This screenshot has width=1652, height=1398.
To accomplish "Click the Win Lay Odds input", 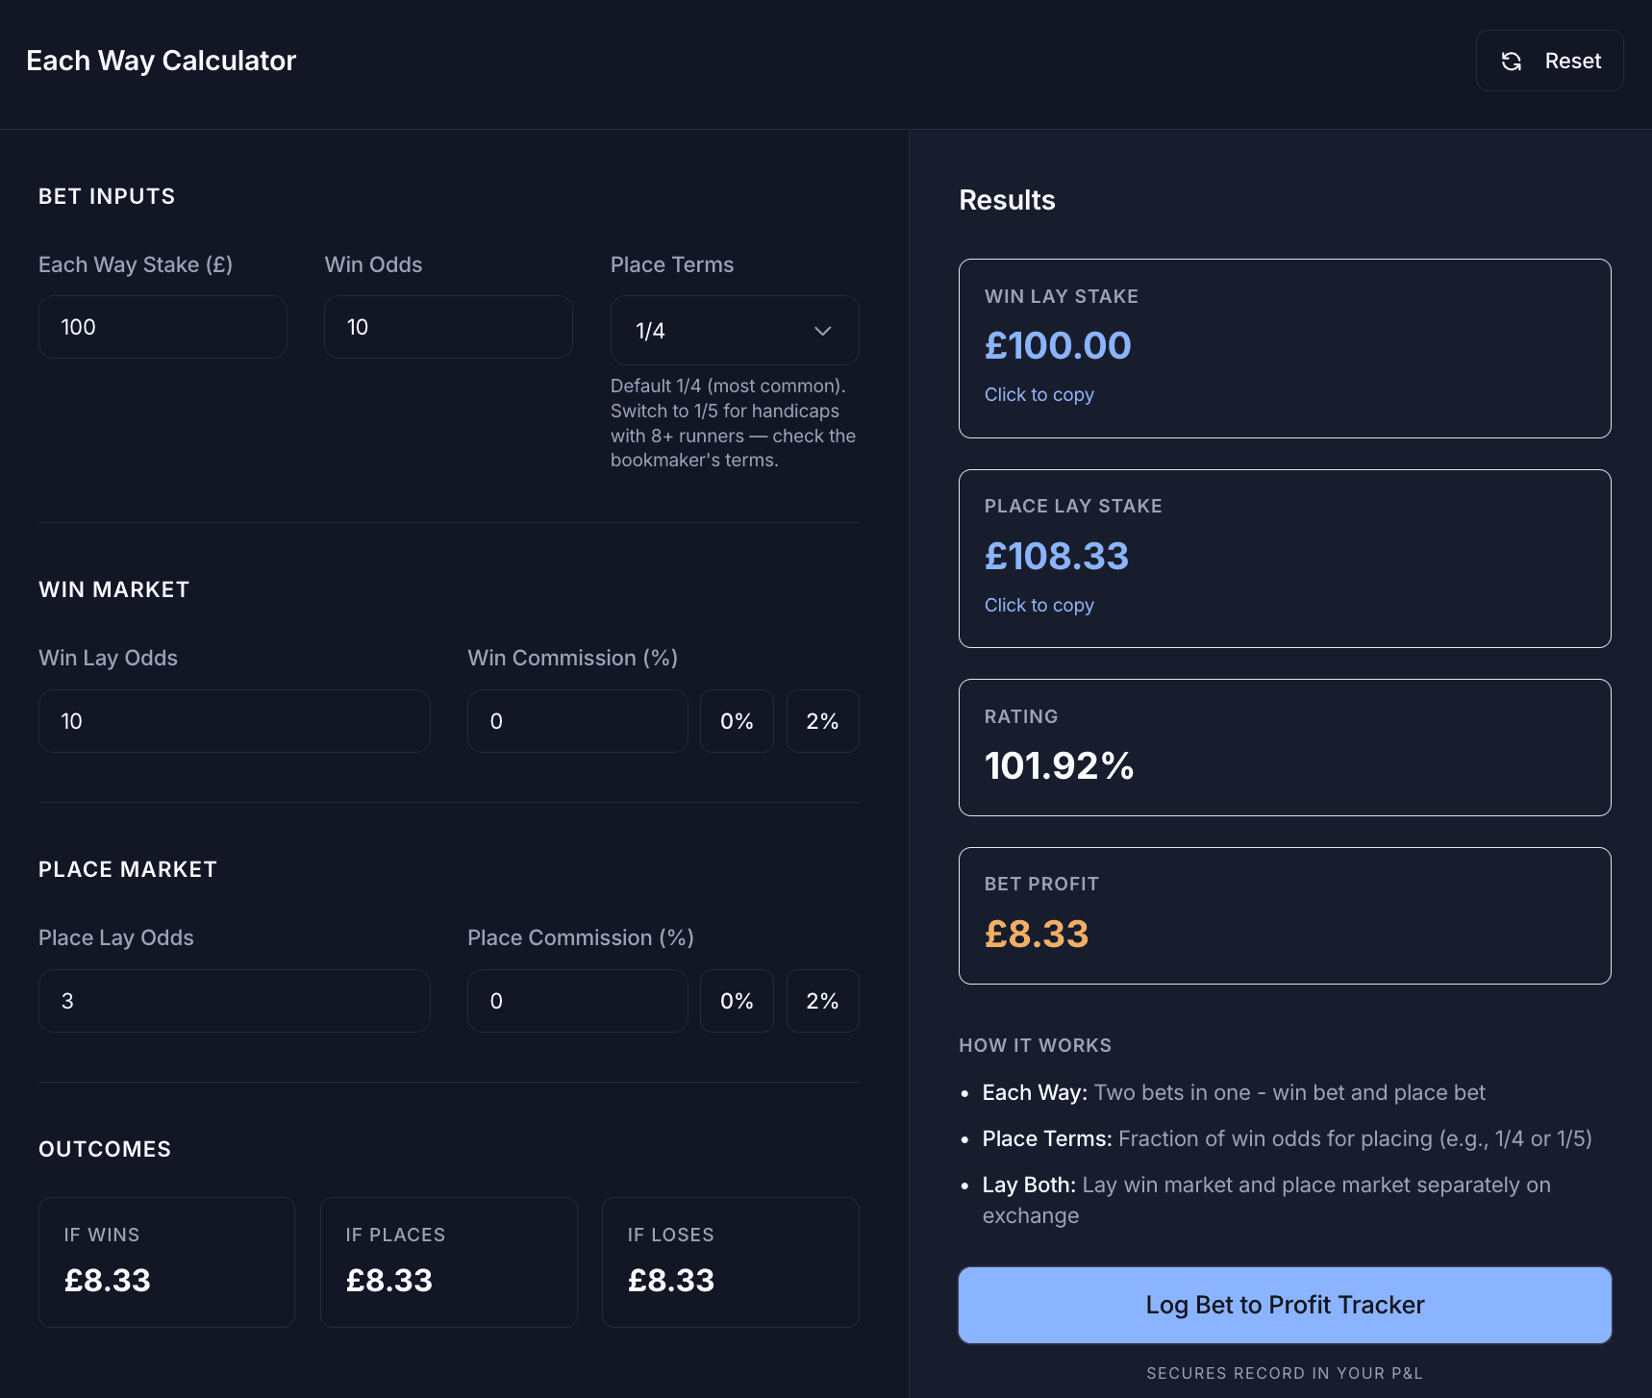I will pyautogui.click(x=234, y=721).
